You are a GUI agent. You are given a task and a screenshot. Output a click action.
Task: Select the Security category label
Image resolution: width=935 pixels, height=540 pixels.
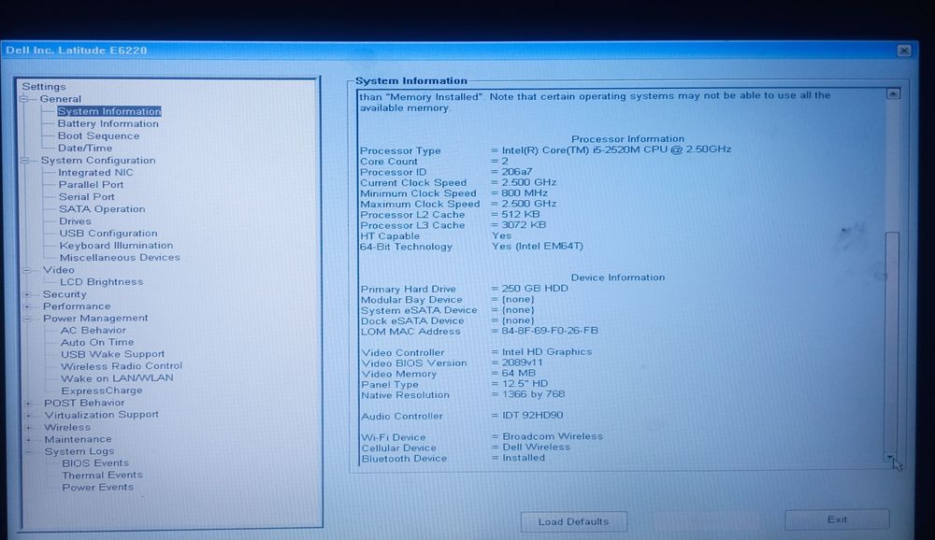pos(65,294)
